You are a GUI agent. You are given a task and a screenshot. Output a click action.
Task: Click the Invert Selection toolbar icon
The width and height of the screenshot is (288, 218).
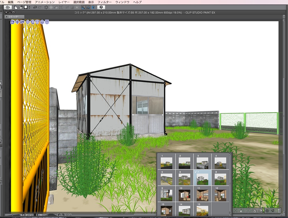(72, 7)
